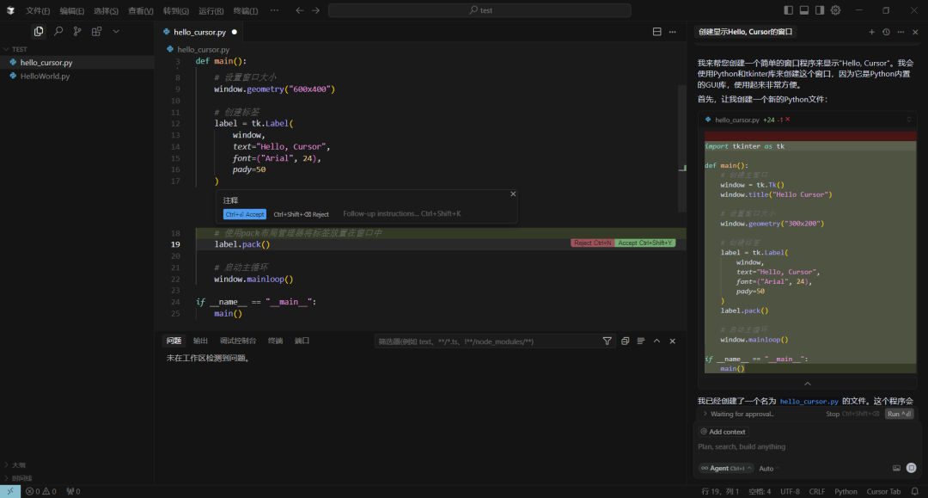This screenshot has width=928, height=498.
Task: Click the 'test' command center search box
Action: pos(479,10)
